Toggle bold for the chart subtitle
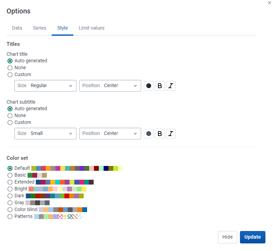Screen dimensions: 273x251 point(160,134)
